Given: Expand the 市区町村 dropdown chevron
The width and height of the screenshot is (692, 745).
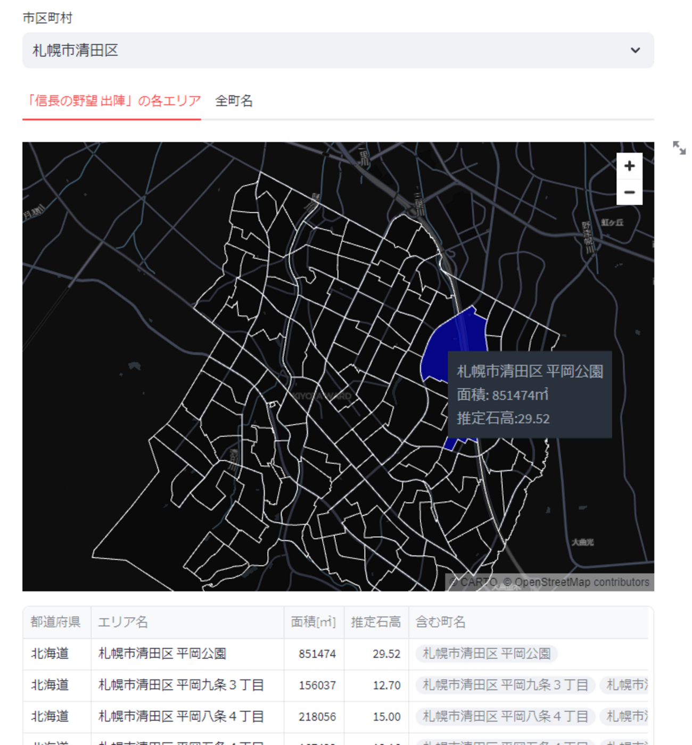Looking at the screenshot, I should (x=635, y=50).
